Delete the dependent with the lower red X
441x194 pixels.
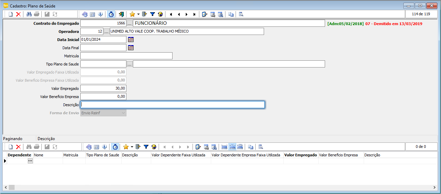pos(18,147)
